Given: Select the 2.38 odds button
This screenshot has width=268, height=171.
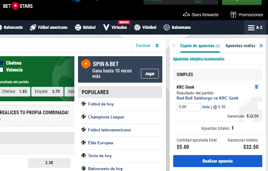Looking at the screenshot, I should [49, 163].
